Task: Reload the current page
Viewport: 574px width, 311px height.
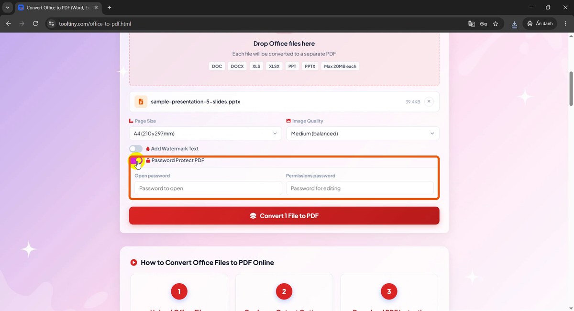Action: click(x=35, y=23)
